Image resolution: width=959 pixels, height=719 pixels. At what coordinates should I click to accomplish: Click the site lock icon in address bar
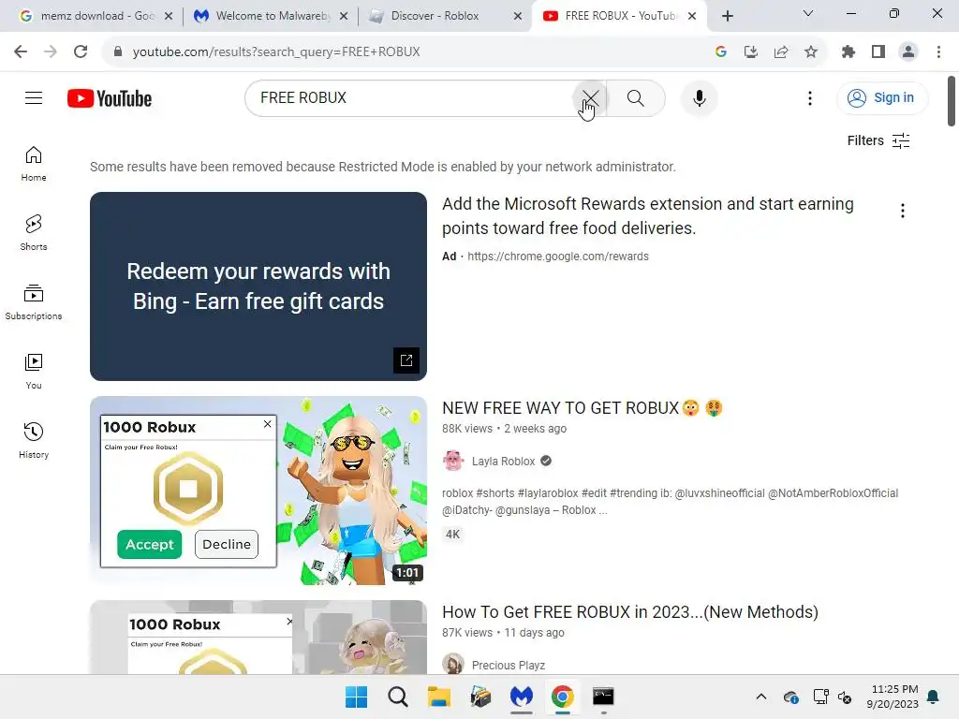(118, 51)
